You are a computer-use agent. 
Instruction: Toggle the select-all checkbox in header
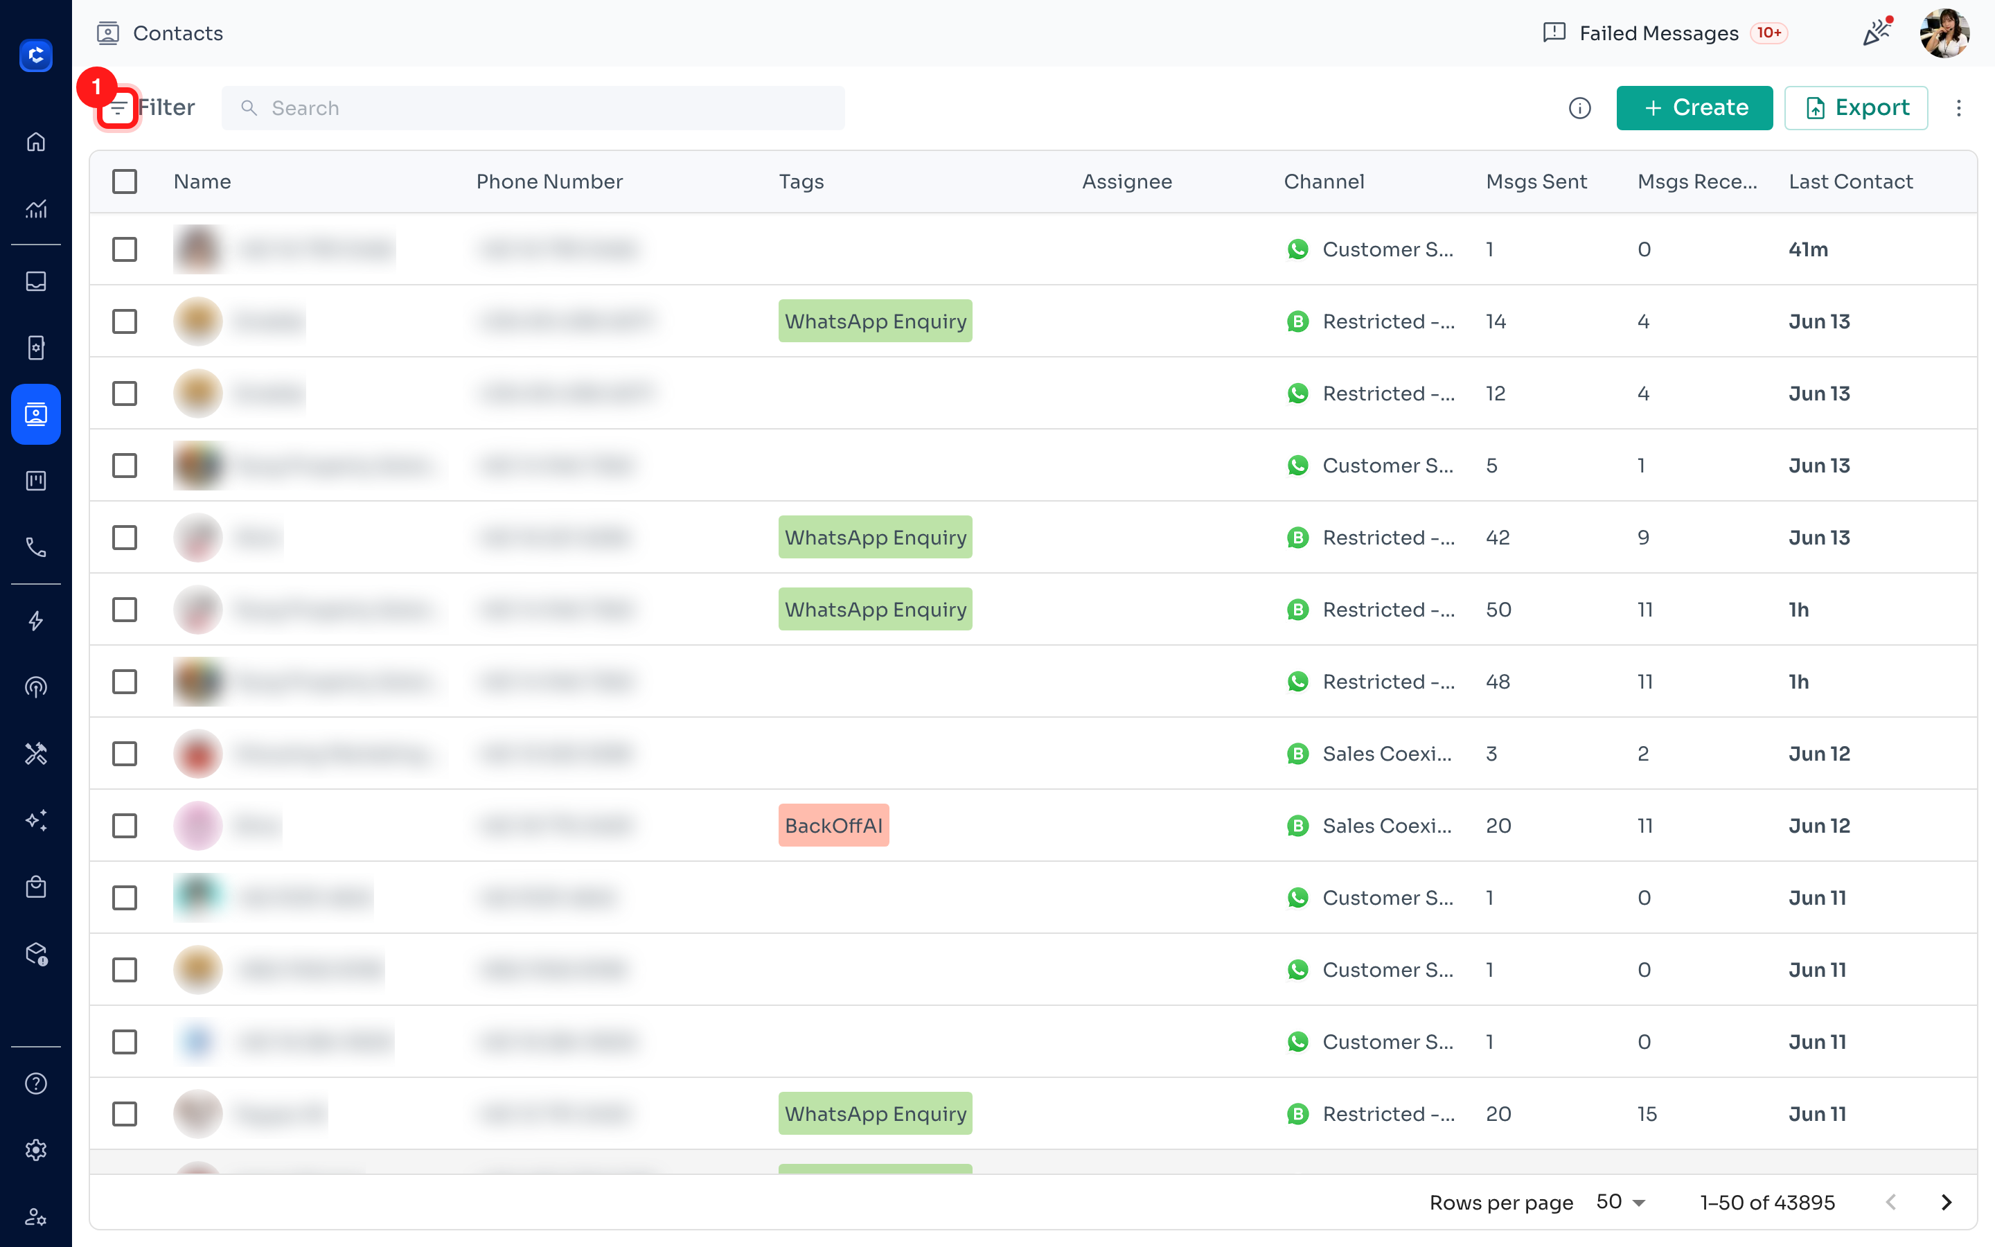[125, 182]
